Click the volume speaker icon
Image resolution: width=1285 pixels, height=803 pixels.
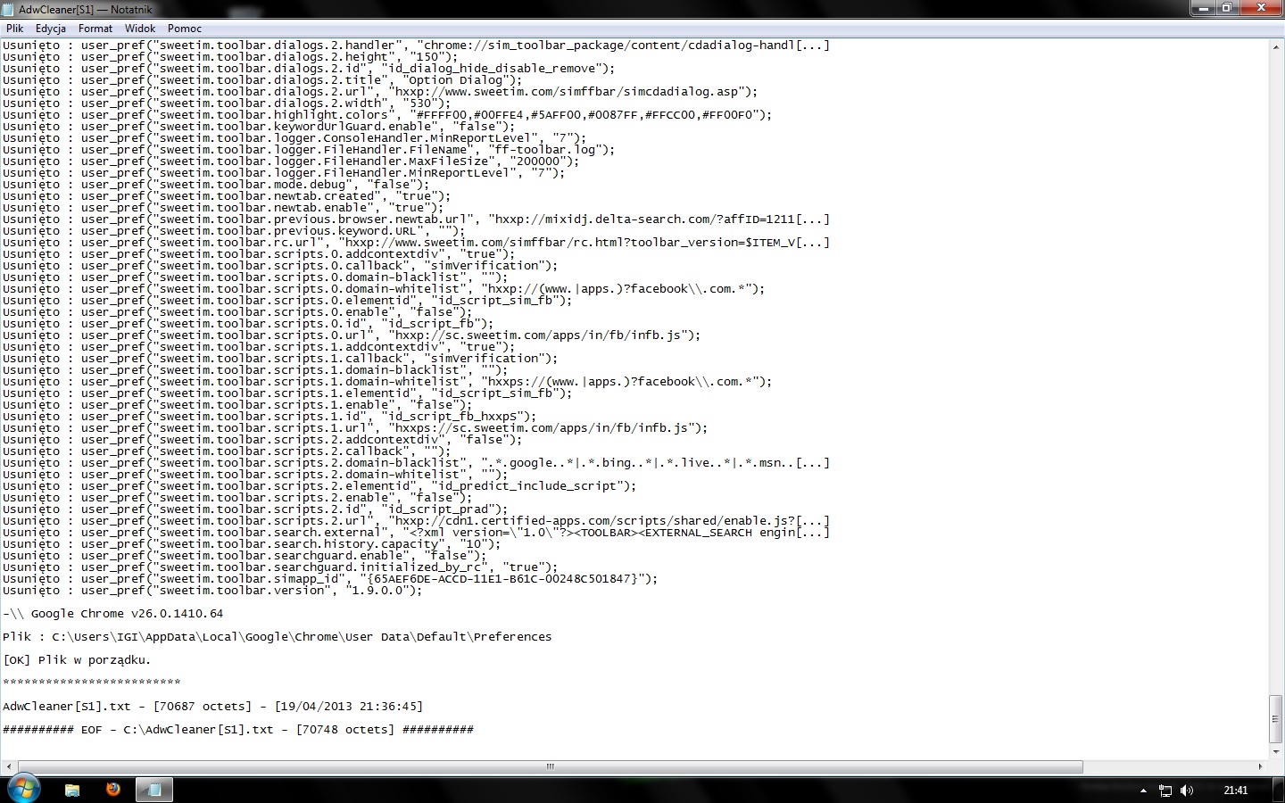tap(1187, 791)
